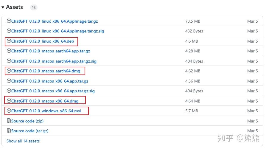Click zip file icon beside Source code (zip)
The image size is (266, 149).
[9, 121]
